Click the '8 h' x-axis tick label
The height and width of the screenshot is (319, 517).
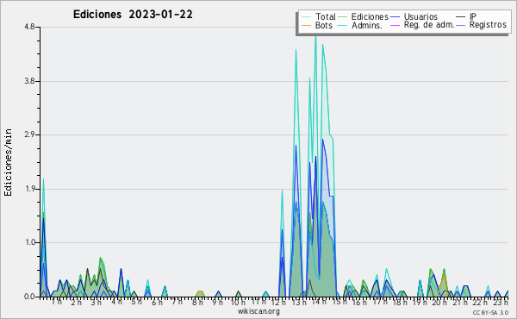(x=197, y=302)
